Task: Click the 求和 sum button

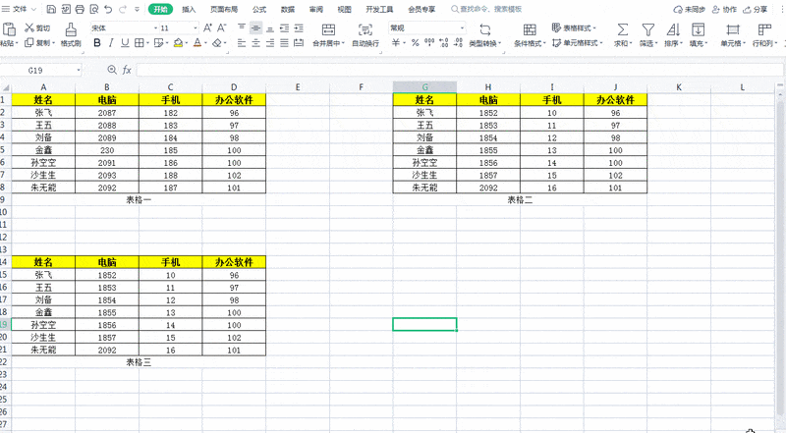Action: [x=623, y=35]
